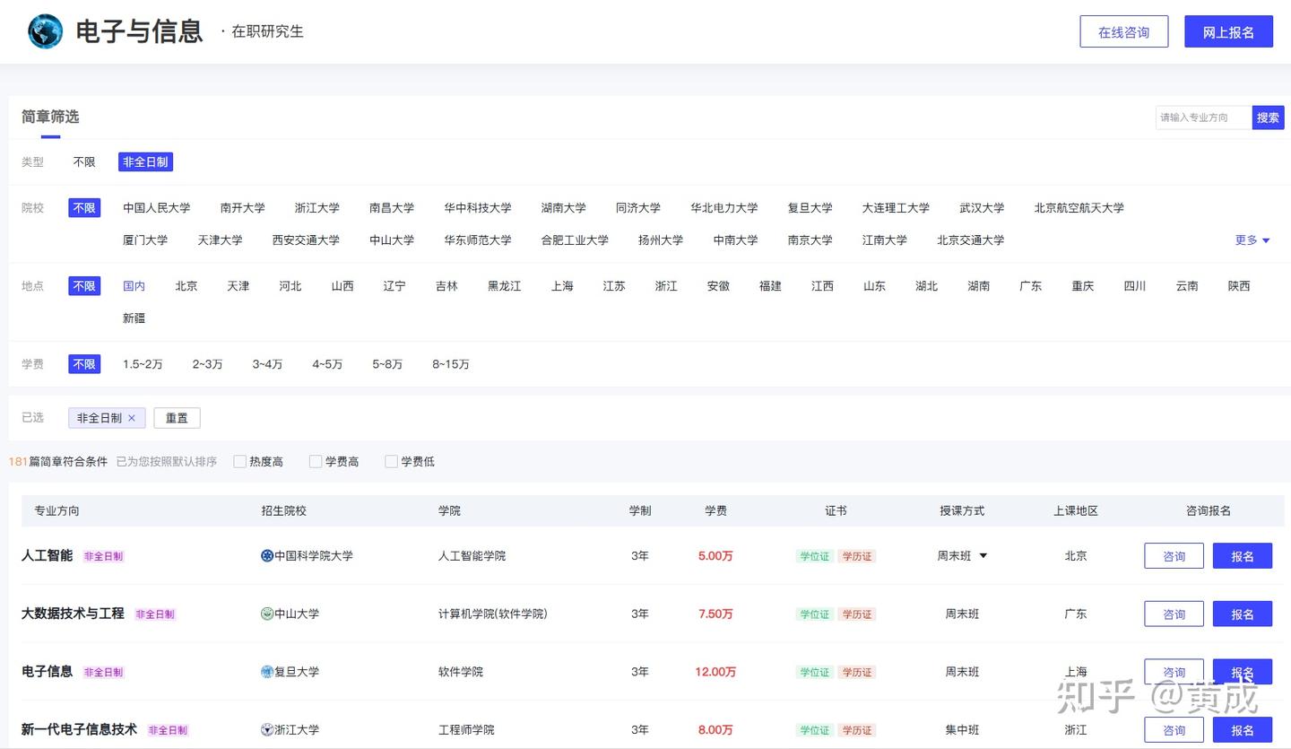Screen dimensions: 1291x749
Task: Click the 浙江大学 emblem in the table row
Action: coord(267,730)
